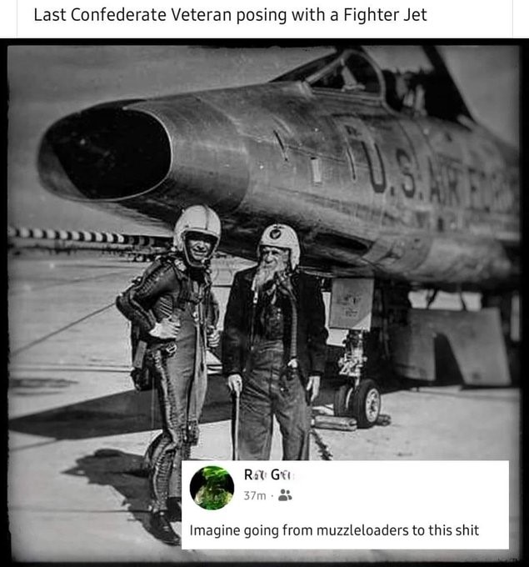529x567 pixels.
Task: Select the muzzleloaders caption text
Action: [x=334, y=530]
